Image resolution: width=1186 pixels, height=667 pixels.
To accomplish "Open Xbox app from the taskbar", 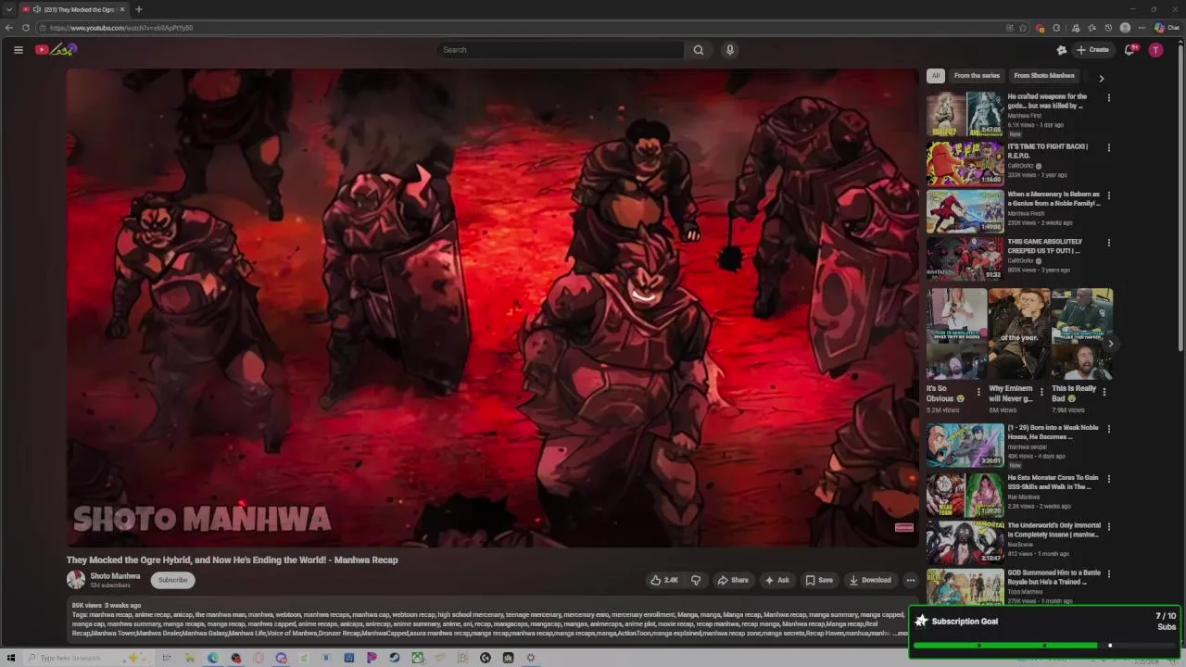I will point(418,658).
